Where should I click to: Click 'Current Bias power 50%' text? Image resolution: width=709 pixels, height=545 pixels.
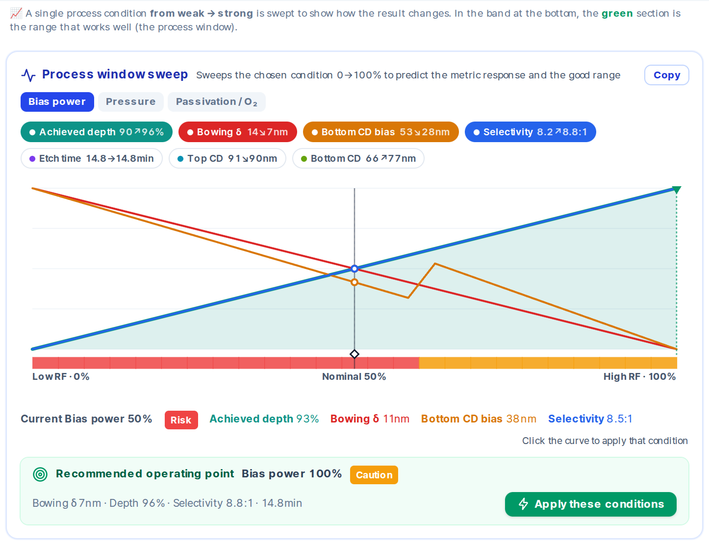(86, 419)
